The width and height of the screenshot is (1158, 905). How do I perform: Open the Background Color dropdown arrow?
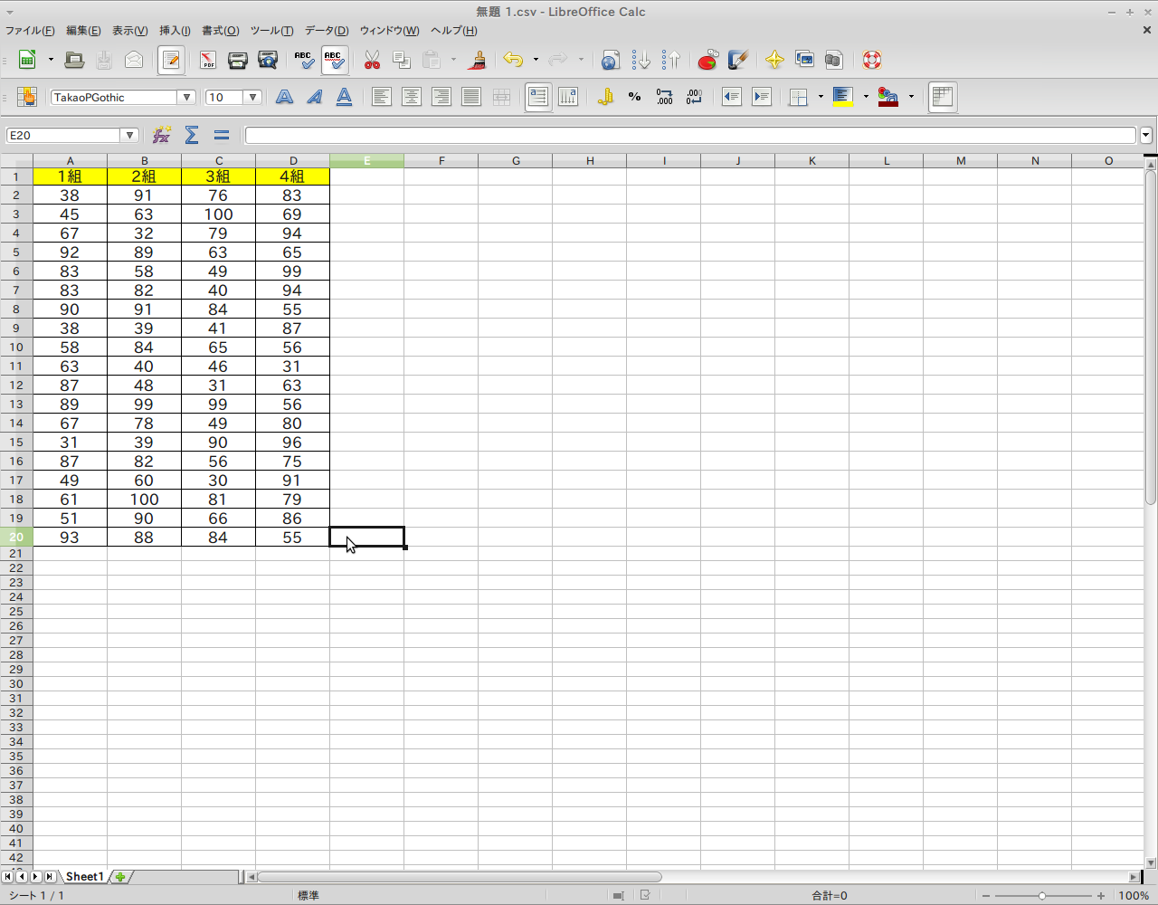(866, 97)
